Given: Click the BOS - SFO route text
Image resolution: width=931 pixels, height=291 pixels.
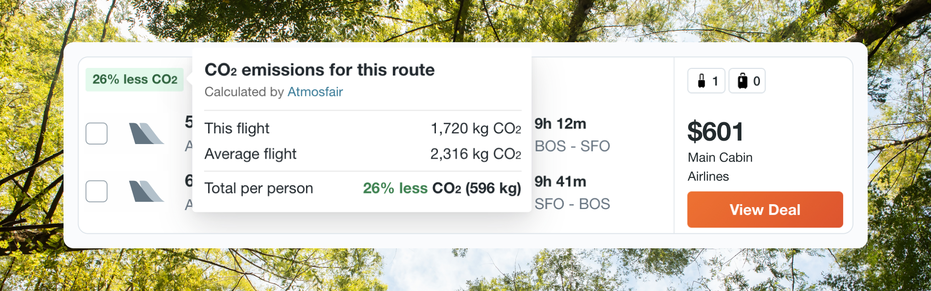Looking at the screenshot, I should click(x=572, y=146).
